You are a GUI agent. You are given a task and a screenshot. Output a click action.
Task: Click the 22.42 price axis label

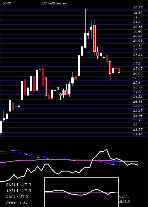[138, 120]
